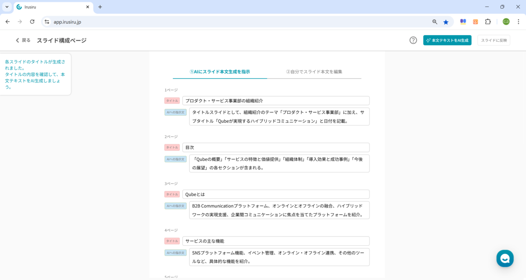
Task: Bookmark this page with the star icon
Action: click(446, 22)
